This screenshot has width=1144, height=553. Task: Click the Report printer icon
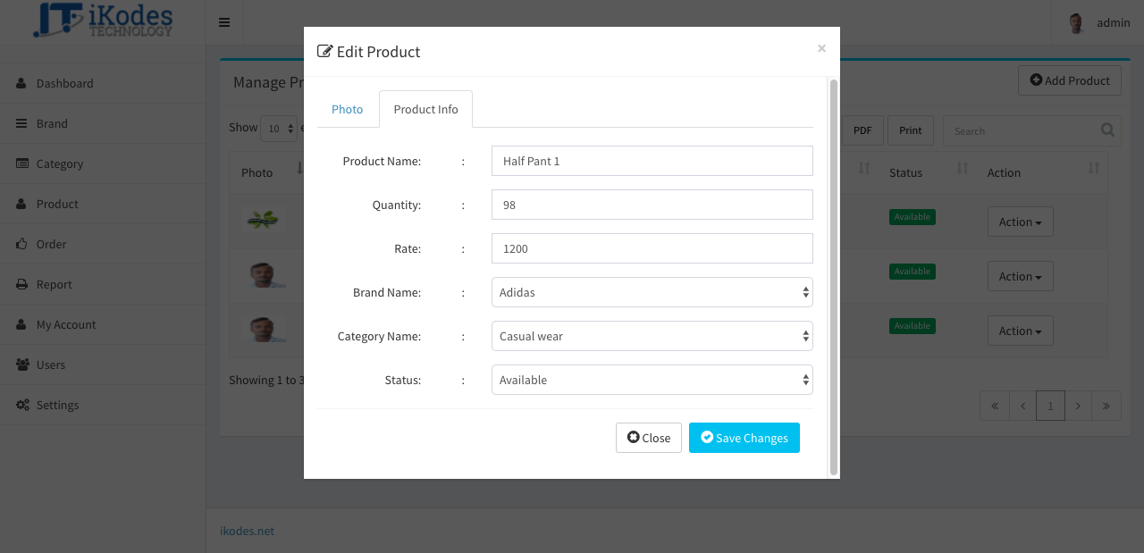(21, 284)
